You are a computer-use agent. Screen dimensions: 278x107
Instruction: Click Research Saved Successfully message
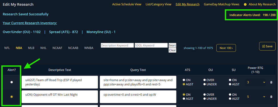pos(26,14)
